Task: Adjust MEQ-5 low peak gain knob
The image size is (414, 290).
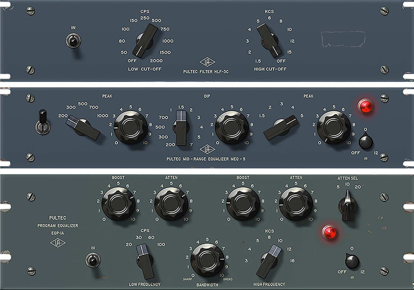Action: click(x=130, y=127)
